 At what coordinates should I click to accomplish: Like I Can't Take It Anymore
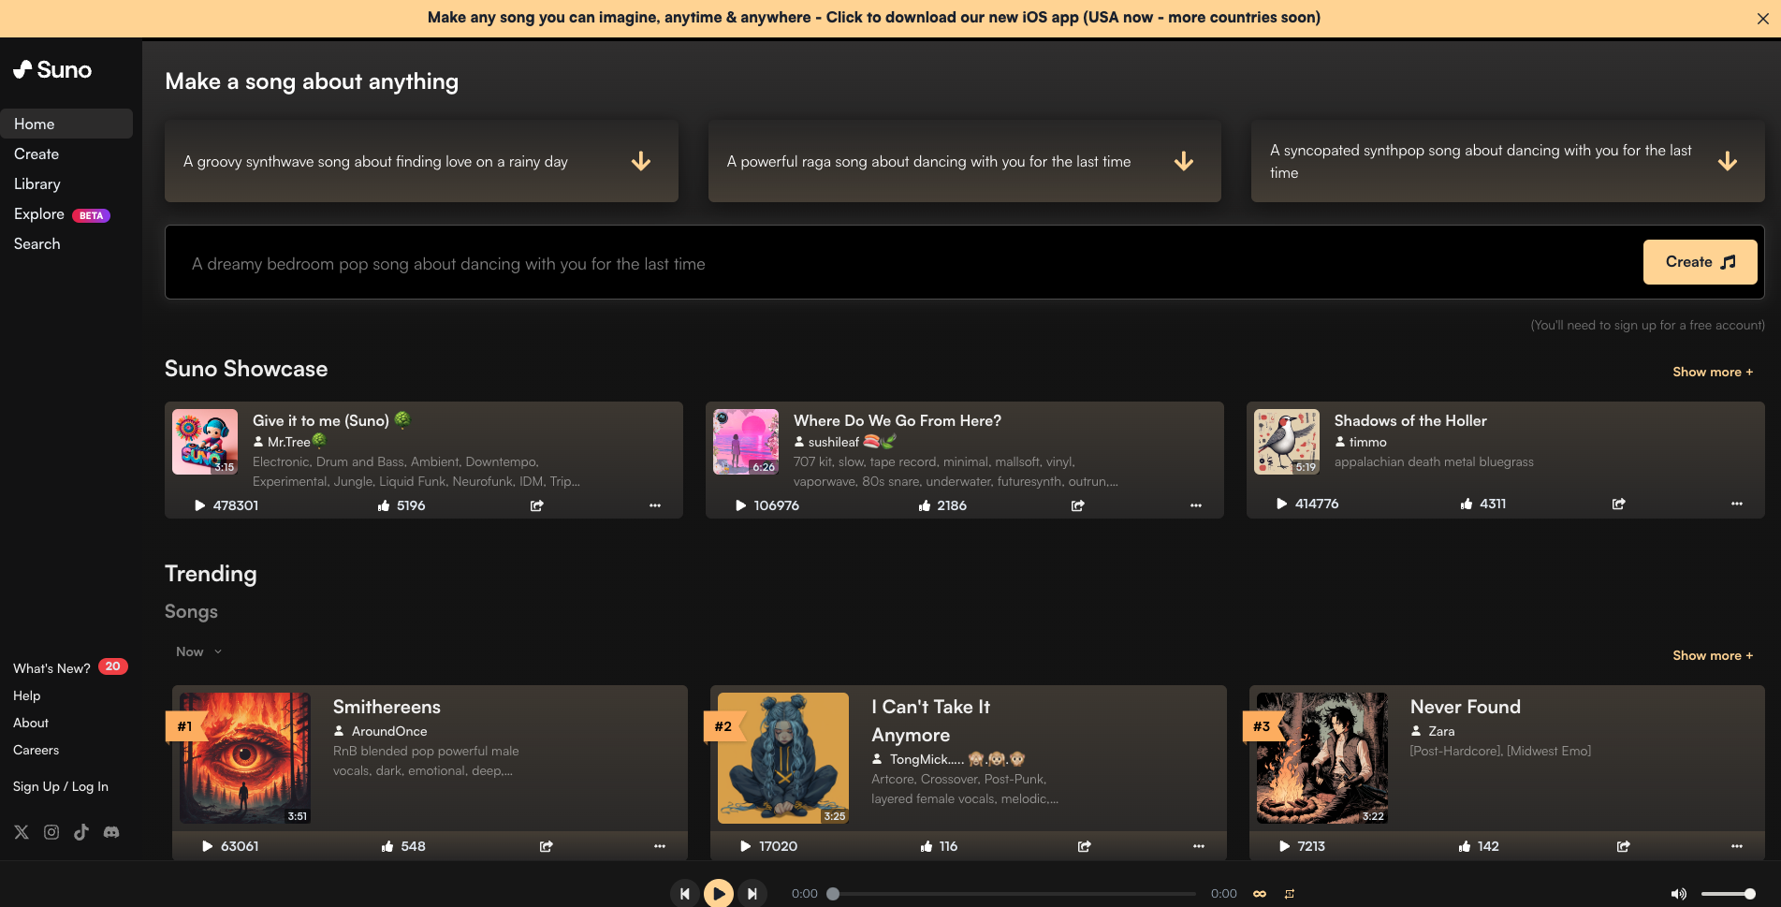[927, 846]
